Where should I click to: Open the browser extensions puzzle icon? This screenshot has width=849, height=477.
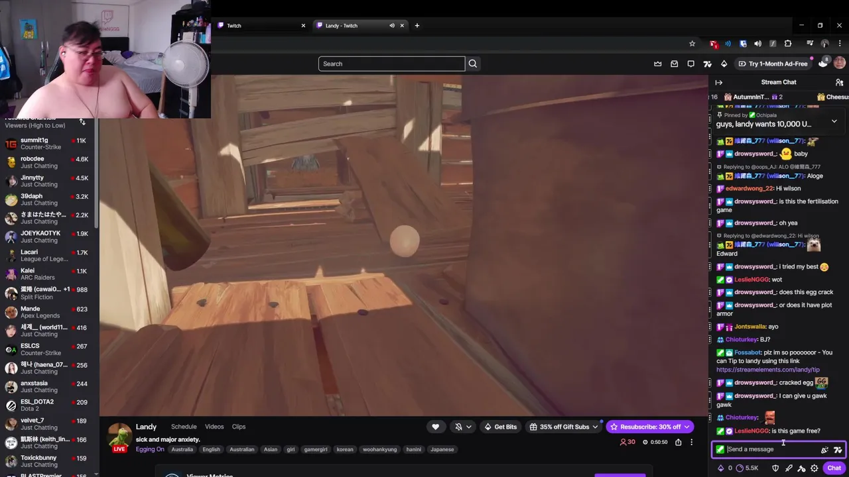point(788,44)
